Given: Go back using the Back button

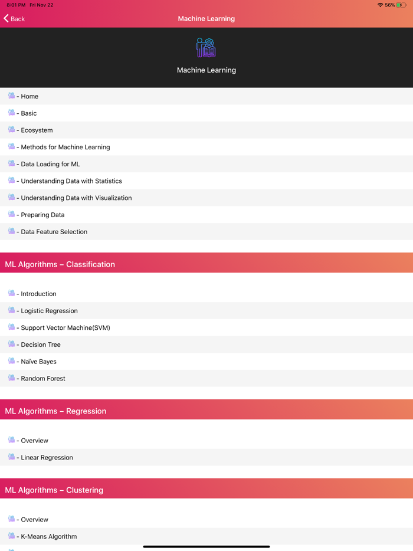Looking at the screenshot, I should (14, 19).
